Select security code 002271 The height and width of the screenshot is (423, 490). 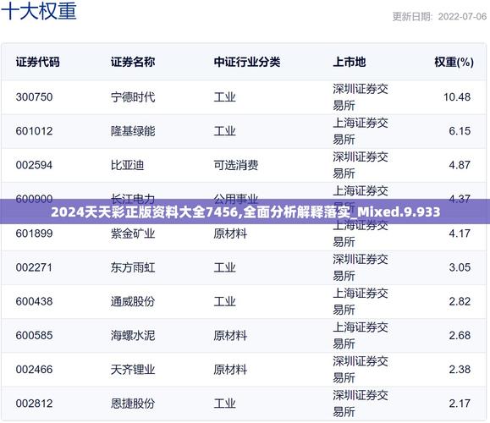[34, 267]
